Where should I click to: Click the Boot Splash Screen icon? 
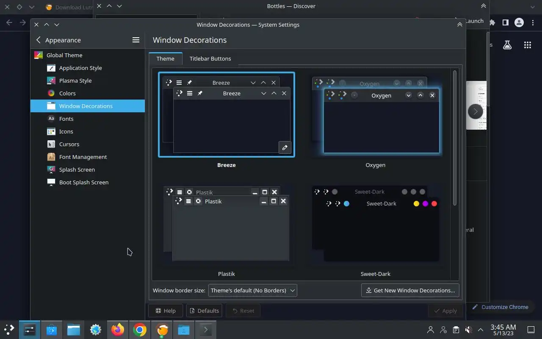click(x=51, y=182)
